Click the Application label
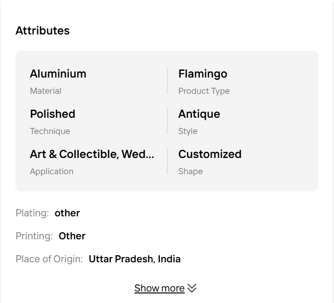334x303 pixels. point(52,171)
